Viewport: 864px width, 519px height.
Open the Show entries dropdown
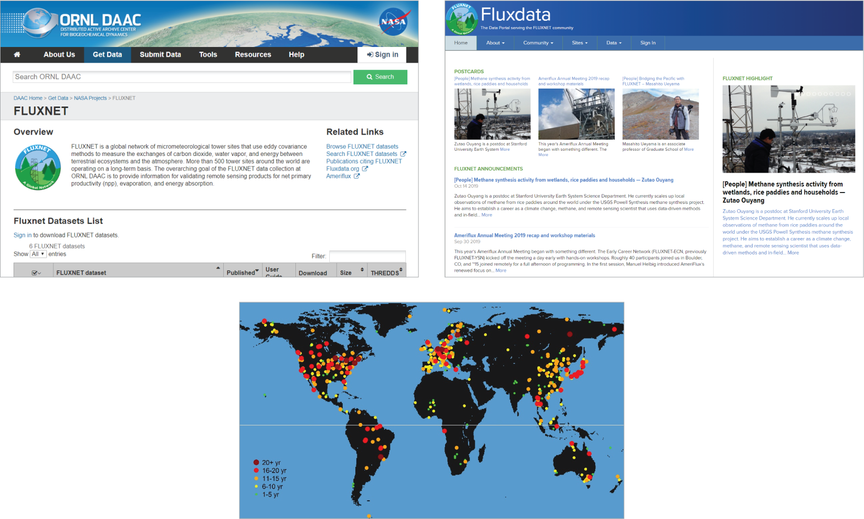[38, 254]
